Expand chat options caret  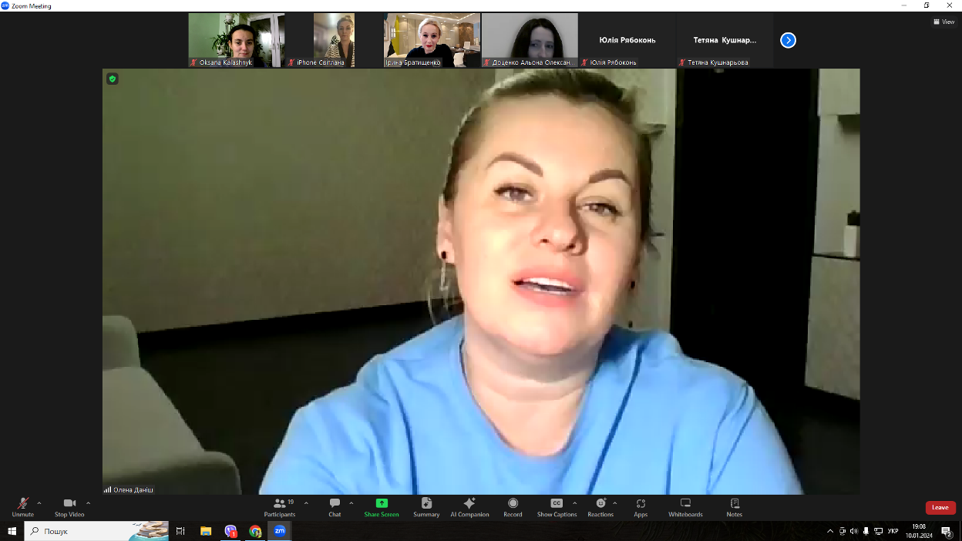tap(351, 503)
